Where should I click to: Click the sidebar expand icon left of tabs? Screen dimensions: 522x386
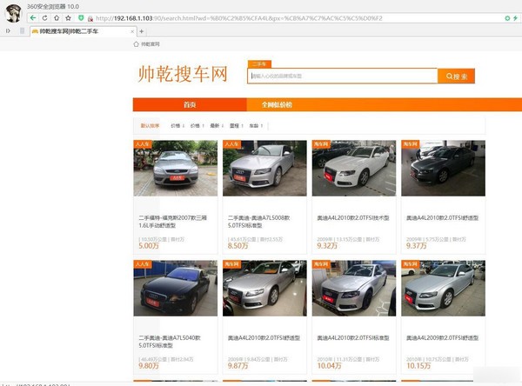coord(8,30)
